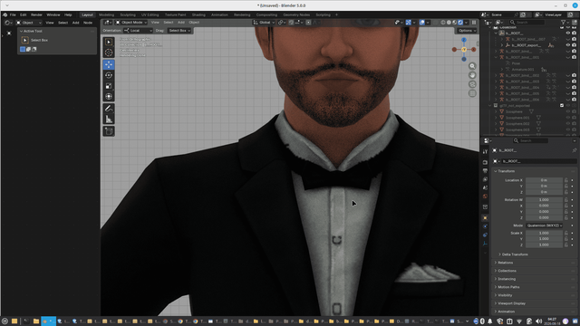Viewport: 580px width, 326px height.
Task: Switch to Shading workspace tab
Action: click(198, 14)
